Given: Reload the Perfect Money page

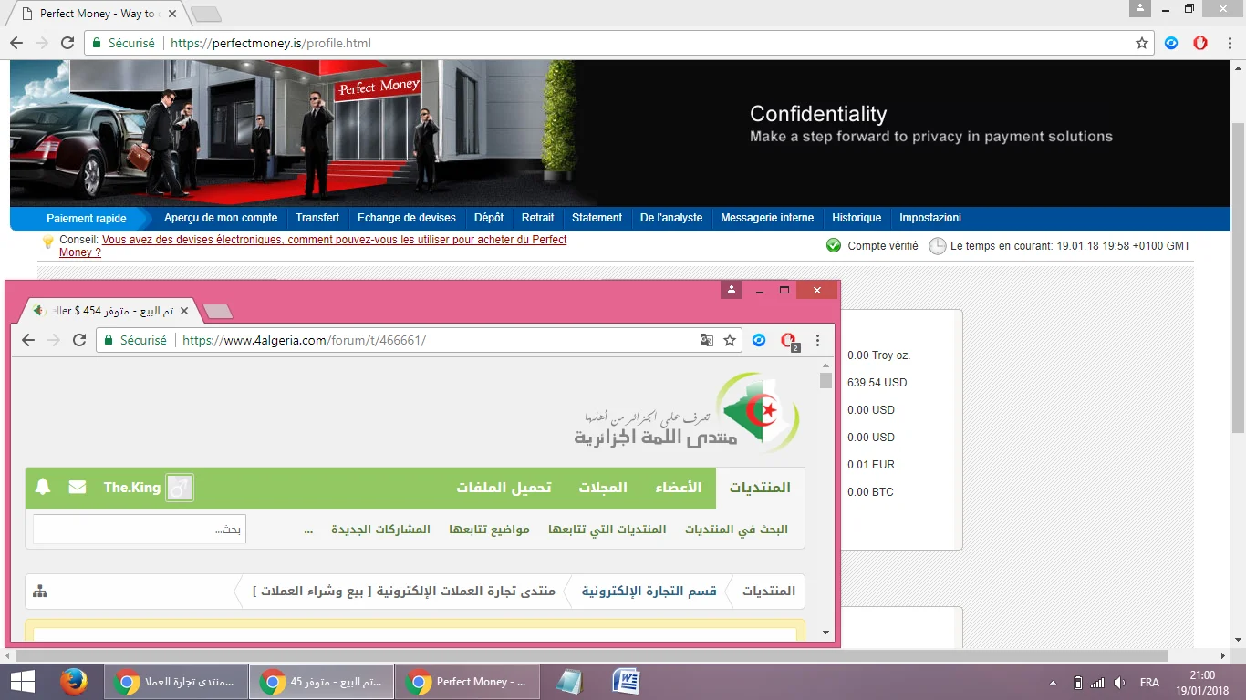Looking at the screenshot, I should (x=67, y=43).
